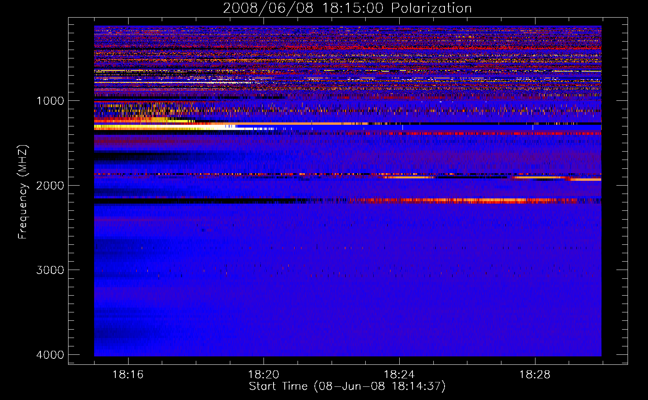648x400 pixels.
Task: Click the 'Start Time (08-Jun-08 18:14:37)' axis label
Action: (347, 386)
